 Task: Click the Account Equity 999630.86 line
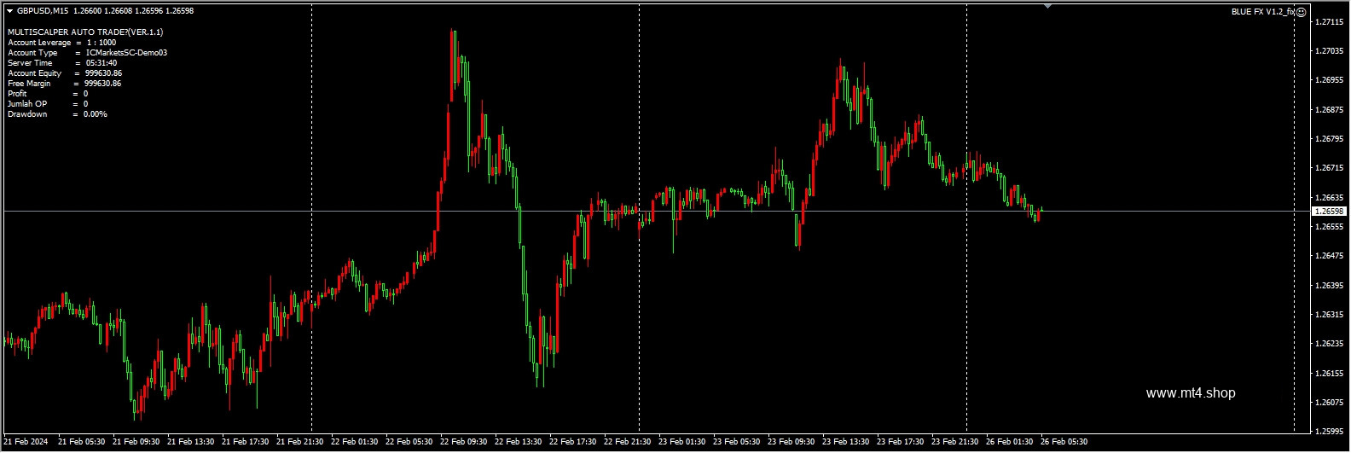click(65, 73)
